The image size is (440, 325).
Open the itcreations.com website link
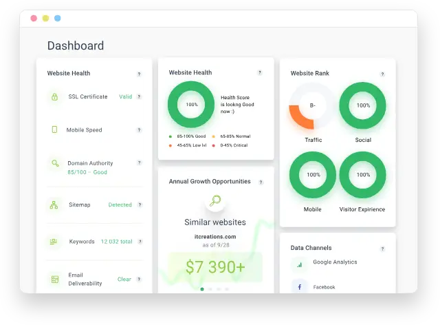pyautogui.click(x=215, y=235)
